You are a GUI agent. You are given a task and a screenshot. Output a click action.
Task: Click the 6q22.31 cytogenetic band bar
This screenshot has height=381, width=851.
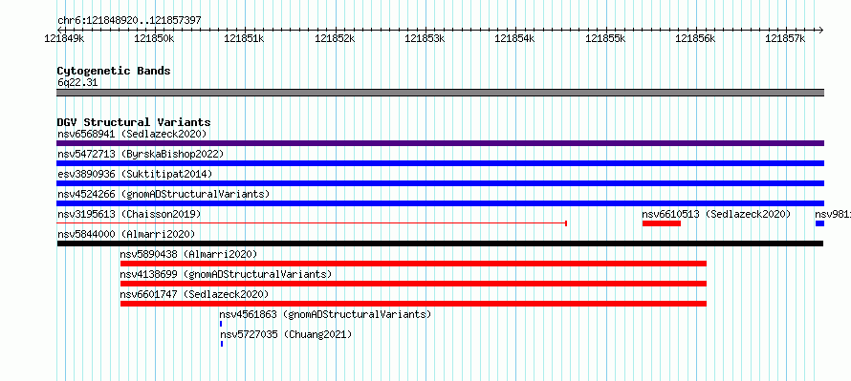[440, 93]
